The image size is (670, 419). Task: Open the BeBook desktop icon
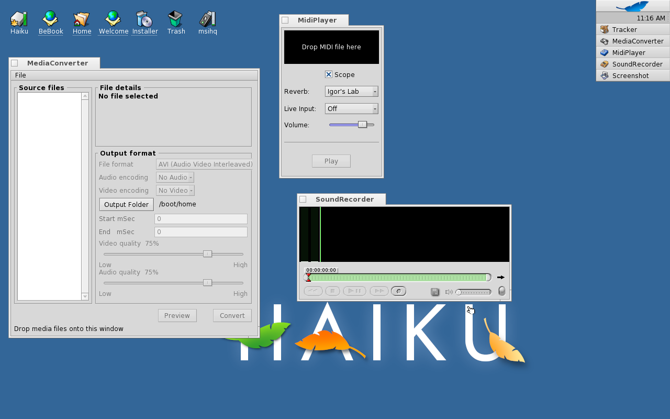(x=51, y=23)
